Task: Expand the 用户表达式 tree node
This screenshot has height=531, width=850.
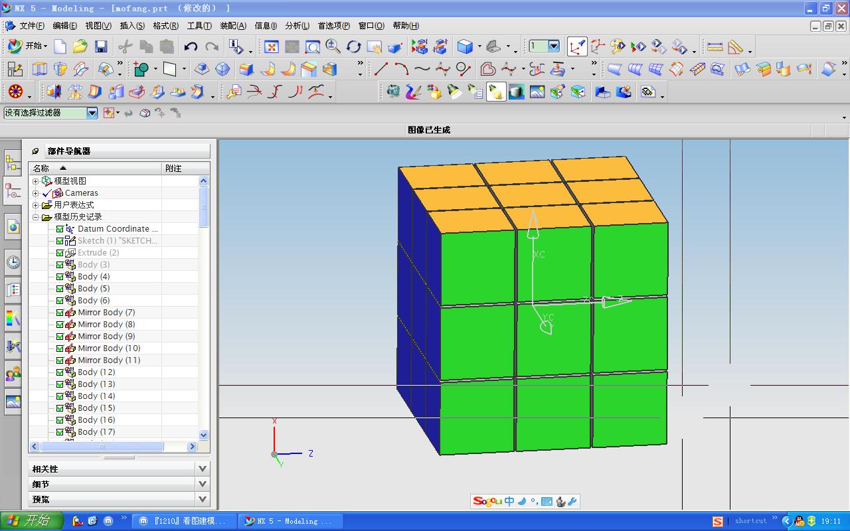Action: [36, 205]
